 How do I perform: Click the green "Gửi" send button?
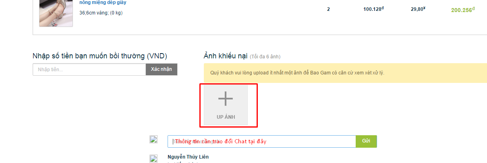coord(366,141)
